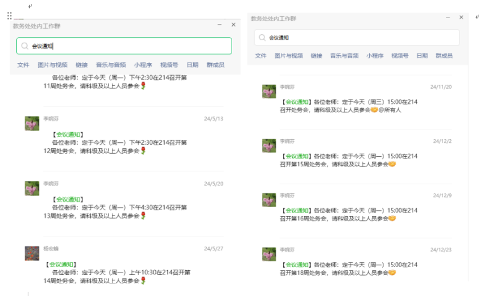481x296 pixels.
Task: Open the 24/5/20 message about 13周处务会
Action: [x=120, y=207]
